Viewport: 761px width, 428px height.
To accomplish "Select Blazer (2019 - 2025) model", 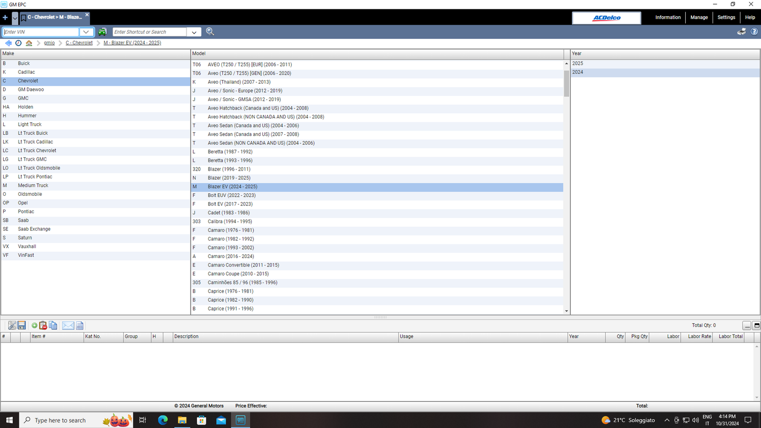I will 377,178.
